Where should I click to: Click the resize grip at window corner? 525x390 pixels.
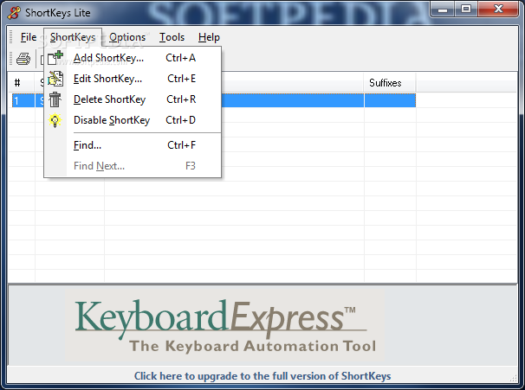(x=514, y=378)
